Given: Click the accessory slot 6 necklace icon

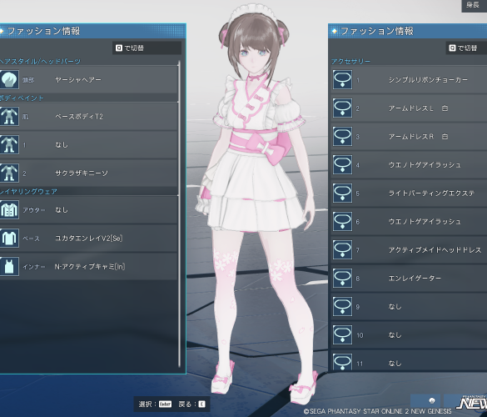Looking at the screenshot, I should coord(342,221).
